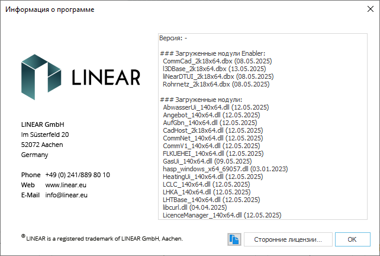Select the LCLC_140x64.dll line
The image size is (380, 256).
pyautogui.click(x=206, y=184)
